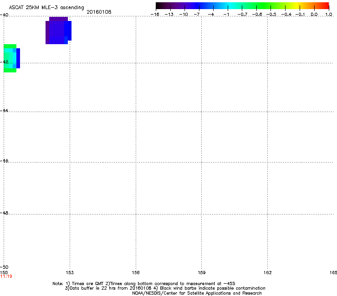Image resolution: width=337 pixels, height=296 pixels.
Task: Click the -1 color bar label
Action: pos(226,15)
